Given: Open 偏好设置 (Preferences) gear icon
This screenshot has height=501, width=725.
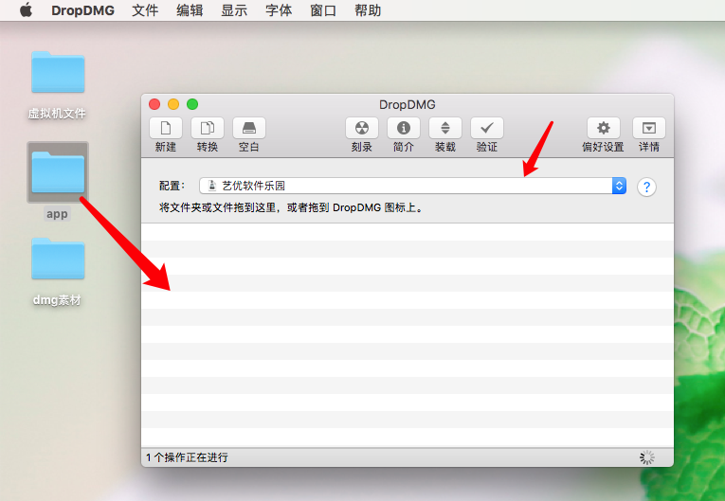Looking at the screenshot, I should tap(603, 128).
